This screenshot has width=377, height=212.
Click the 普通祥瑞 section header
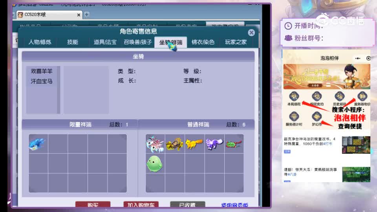point(196,124)
